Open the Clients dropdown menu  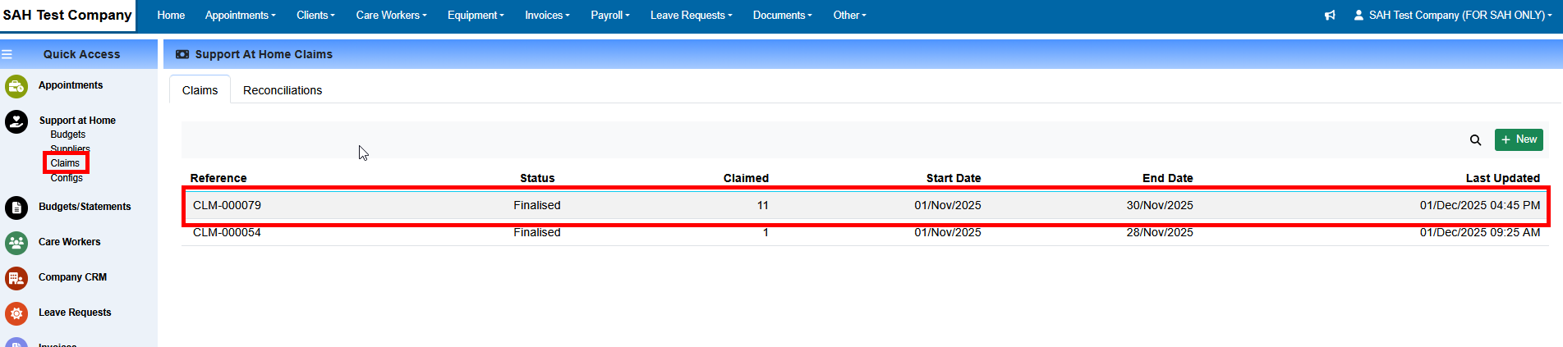tap(315, 16)
